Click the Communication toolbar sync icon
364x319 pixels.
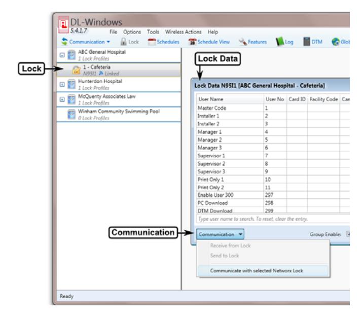64,42
